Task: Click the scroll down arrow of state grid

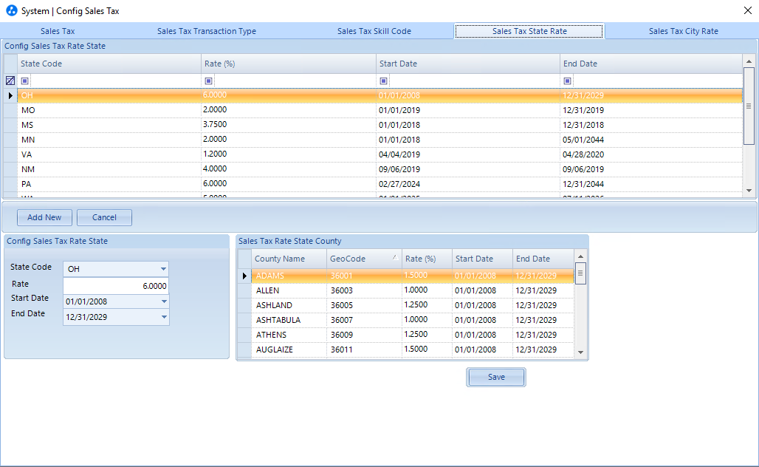Action: (749, 191)
